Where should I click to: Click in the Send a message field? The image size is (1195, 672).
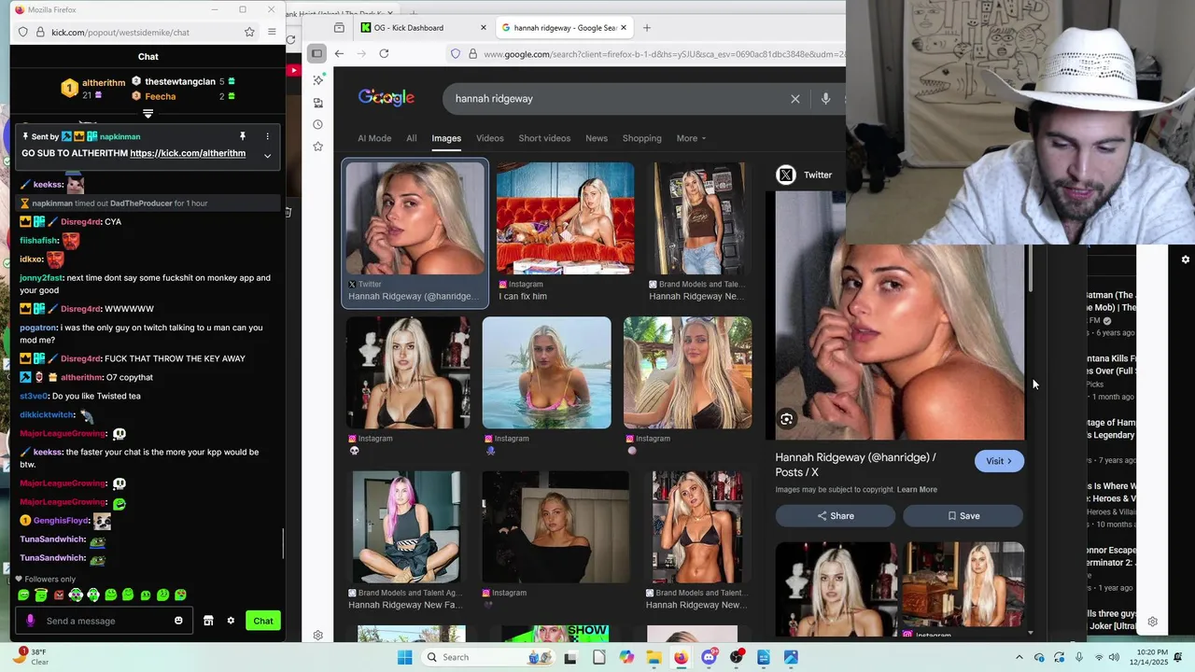[103, 621]
